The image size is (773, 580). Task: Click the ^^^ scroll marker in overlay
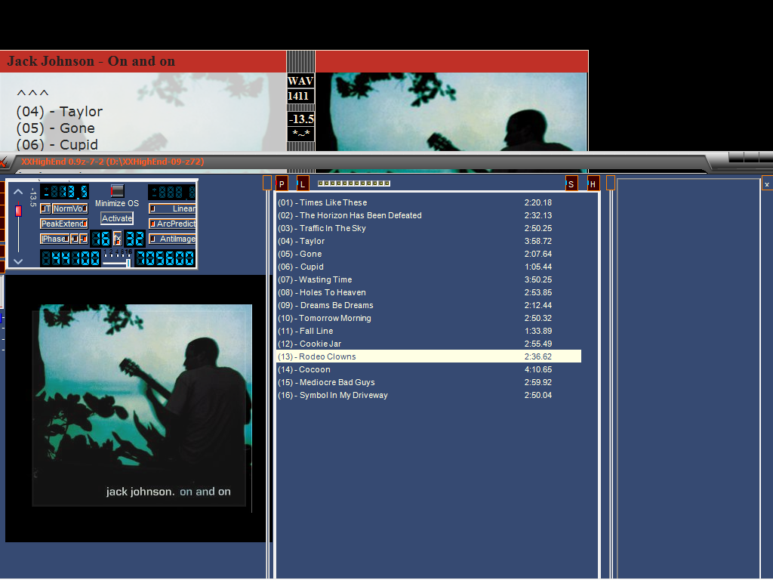pyautogui.click(x=32, y=93)
